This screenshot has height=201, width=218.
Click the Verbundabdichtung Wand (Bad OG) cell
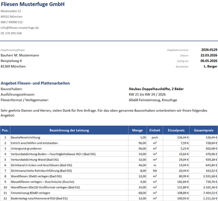tap(69, 160)
